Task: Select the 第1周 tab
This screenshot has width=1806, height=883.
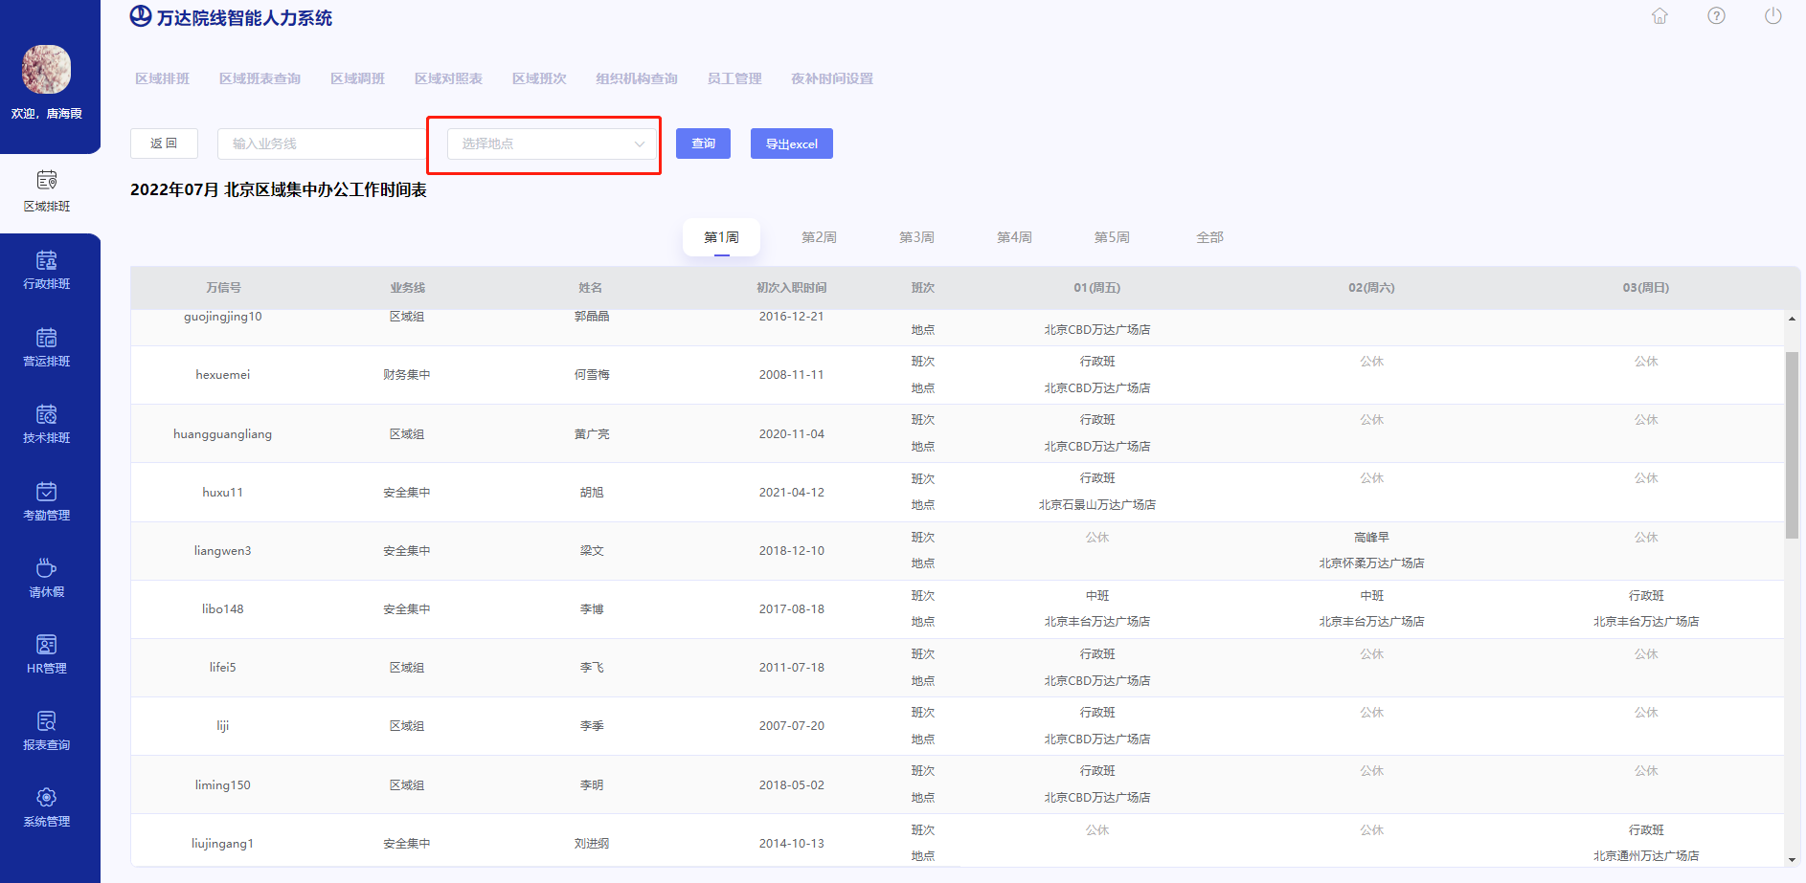Action: click(x=721, y=237)
